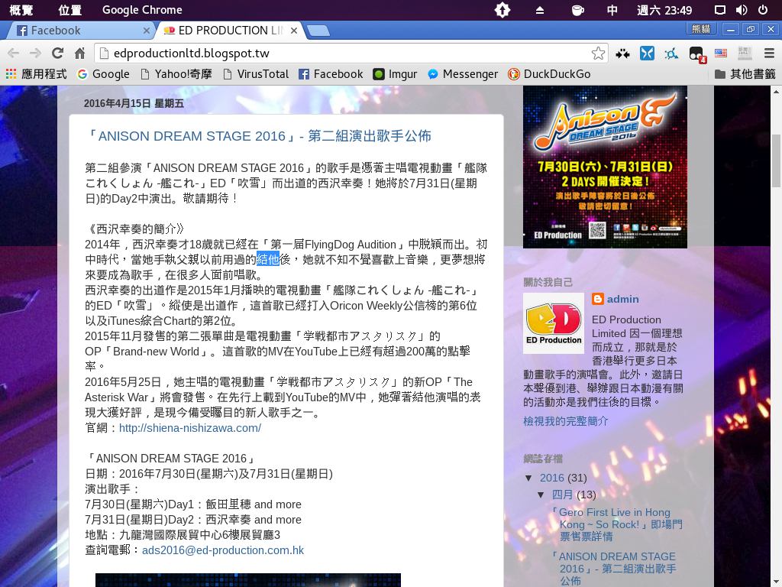Open the 其他書籤 bookmarks folder
Image resolution: width=782 pixels, height=587 pixels.
[745, 74]
